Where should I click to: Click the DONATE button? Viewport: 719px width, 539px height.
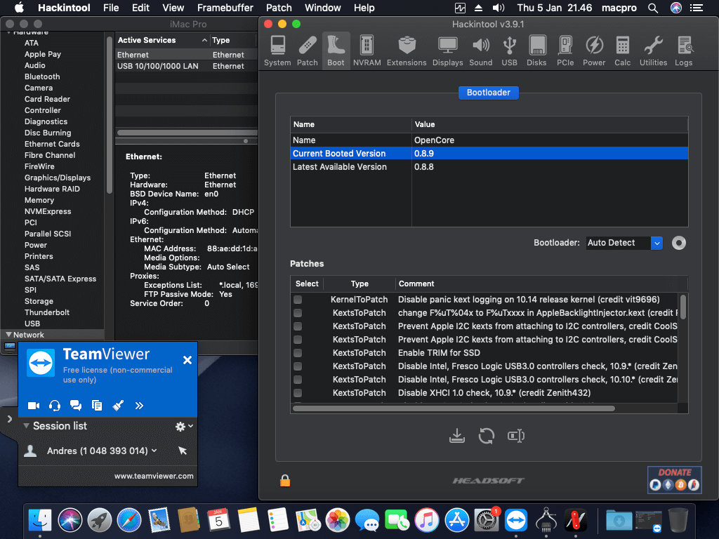675,480
